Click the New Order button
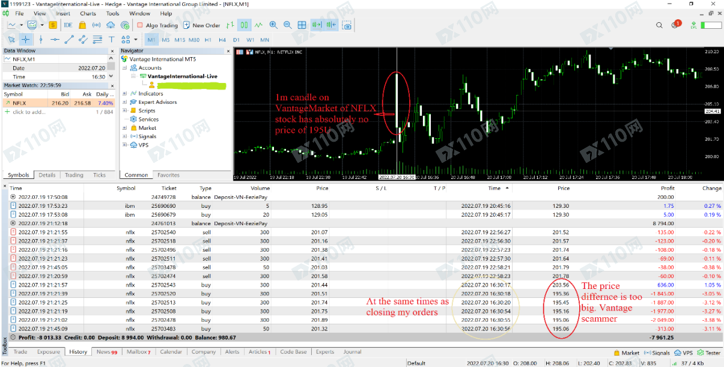This screenshot has width=724, height=367. (202, 25)
